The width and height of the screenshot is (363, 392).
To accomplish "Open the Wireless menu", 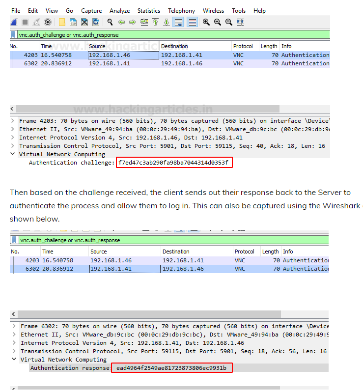I will pos(213,11).
